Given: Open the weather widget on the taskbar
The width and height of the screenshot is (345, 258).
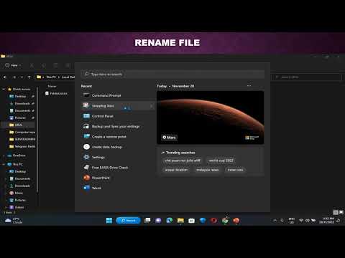Looking at the screenshot, I should 14,220.
